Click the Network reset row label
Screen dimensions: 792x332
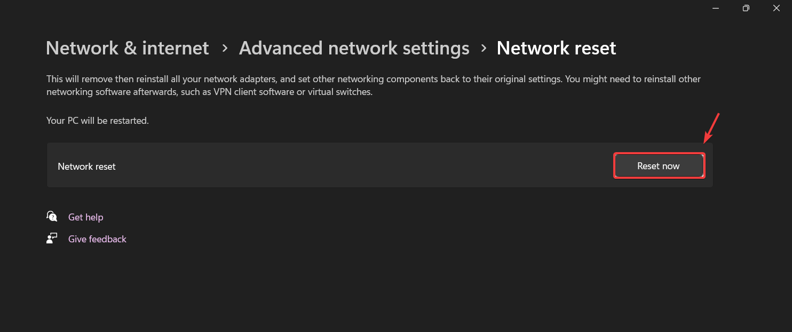pyautogui.click(x=86, y=167)
